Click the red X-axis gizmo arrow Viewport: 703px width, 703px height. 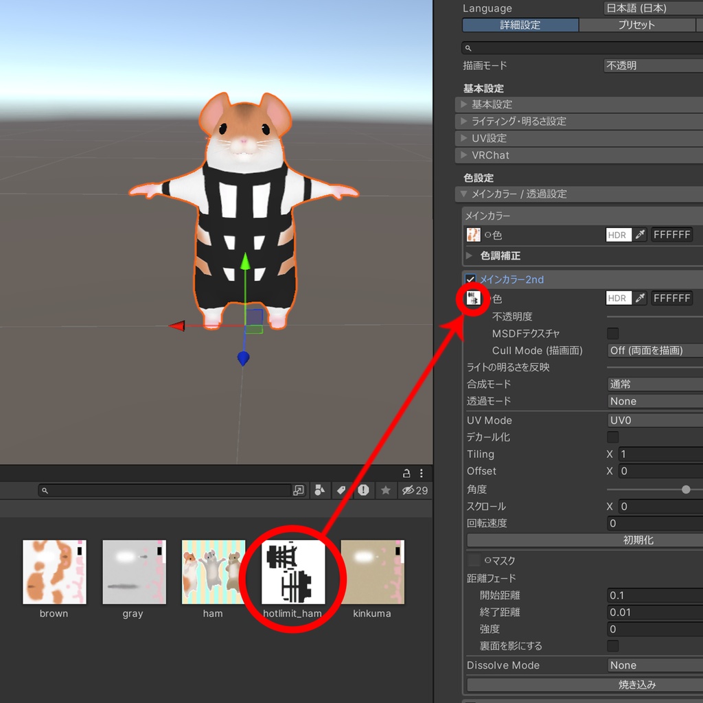177,326
